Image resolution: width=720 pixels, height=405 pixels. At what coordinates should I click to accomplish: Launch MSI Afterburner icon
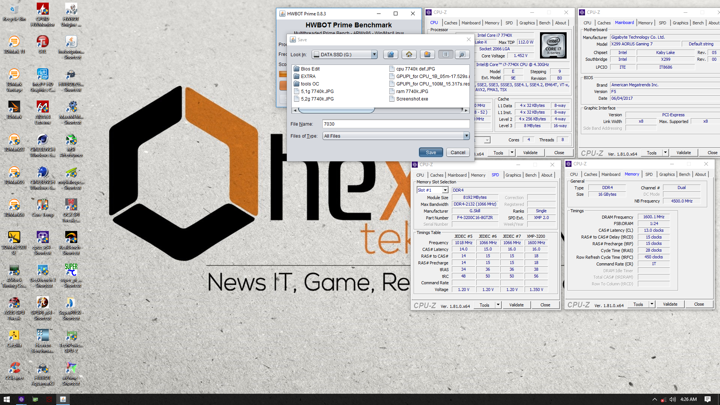tap(71, 145)
